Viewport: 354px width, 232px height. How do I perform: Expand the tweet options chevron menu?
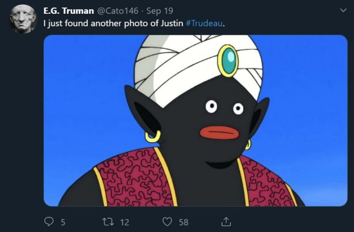pyautogui.click(x=343, y=10)
